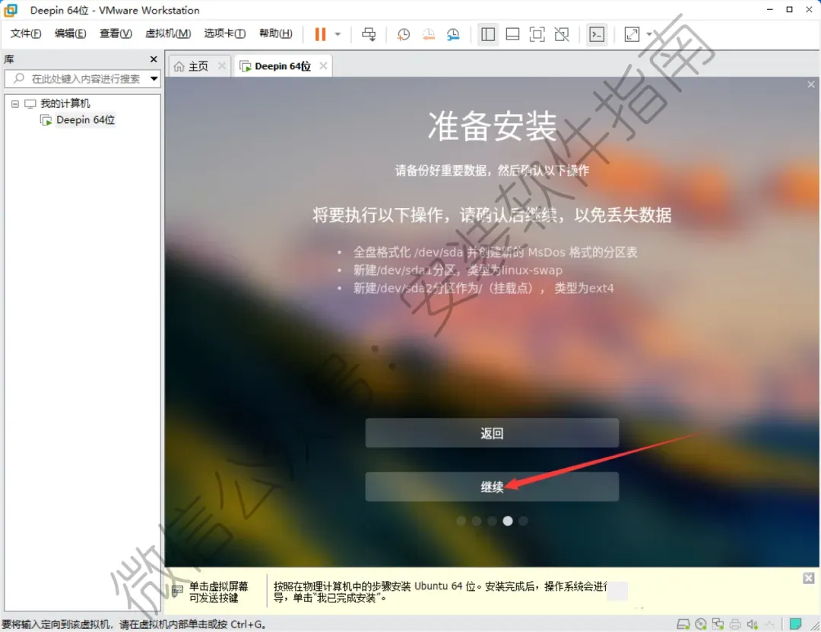Click the hard disk status bar icon
Image resolution: width=821 pixels, height=632 pixels.
point(683,624)
